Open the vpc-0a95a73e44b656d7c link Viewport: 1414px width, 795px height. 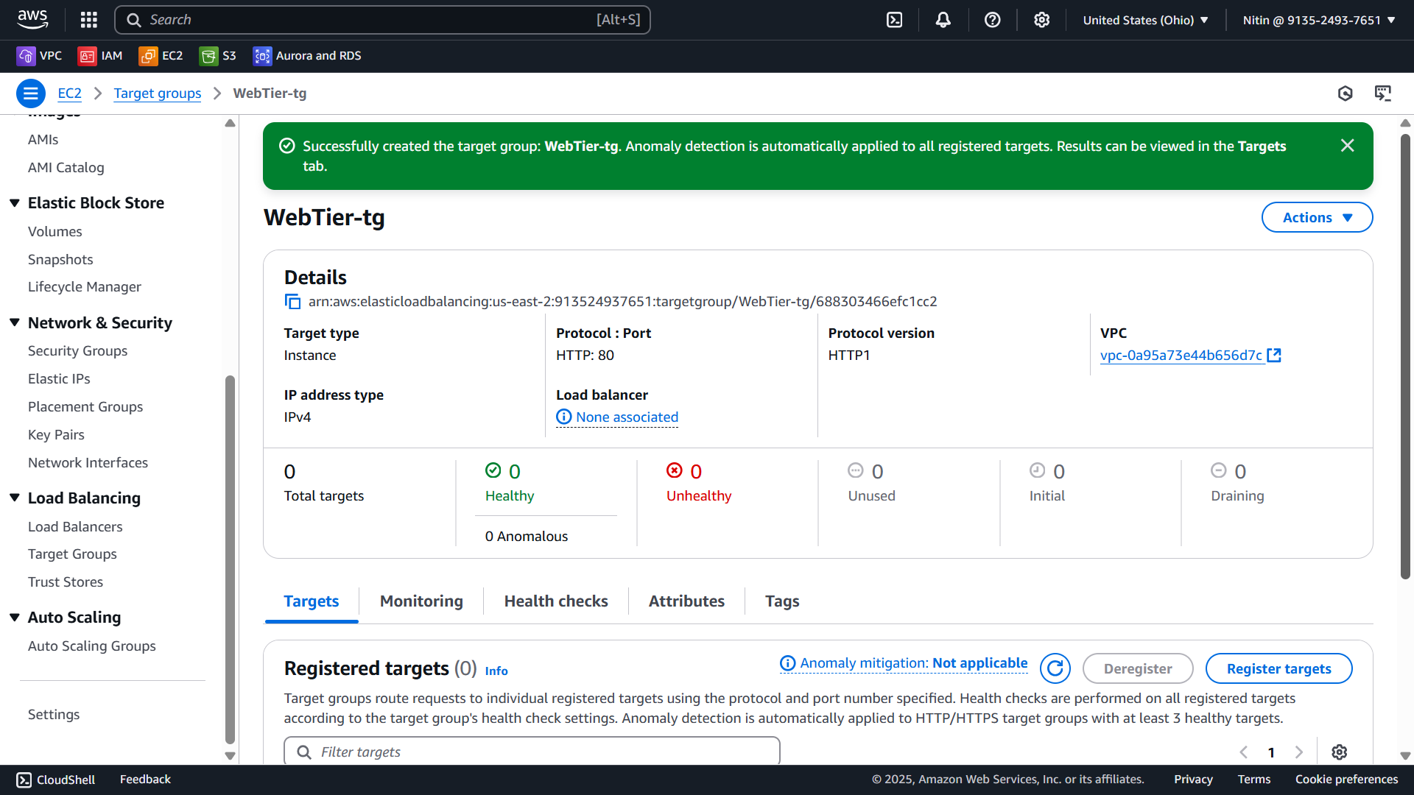1181,356
